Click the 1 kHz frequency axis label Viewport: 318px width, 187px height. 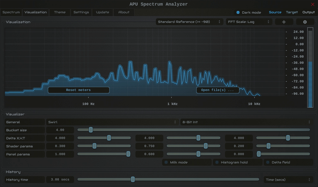pyautogui.click(x=172, y=104)
